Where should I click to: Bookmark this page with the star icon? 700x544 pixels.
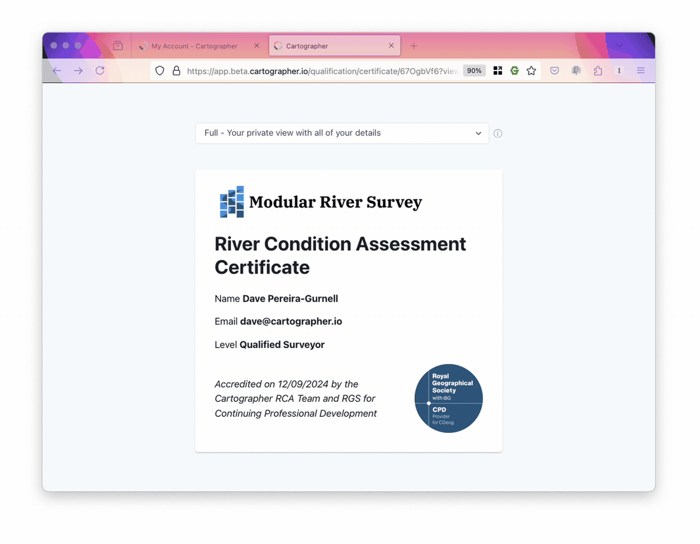[531, 70]
